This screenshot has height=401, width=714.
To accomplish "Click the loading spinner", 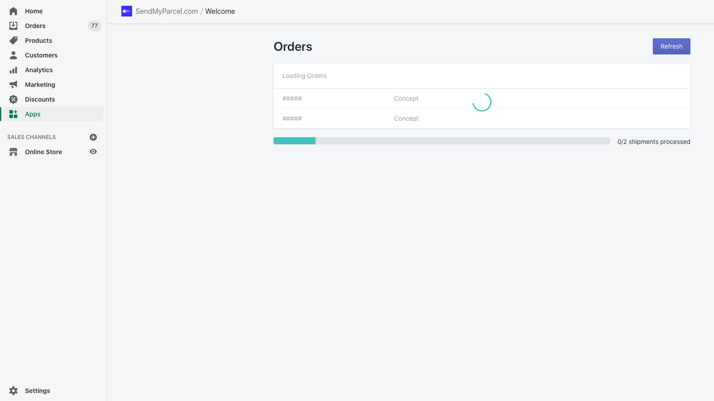I will coord(481,102).
